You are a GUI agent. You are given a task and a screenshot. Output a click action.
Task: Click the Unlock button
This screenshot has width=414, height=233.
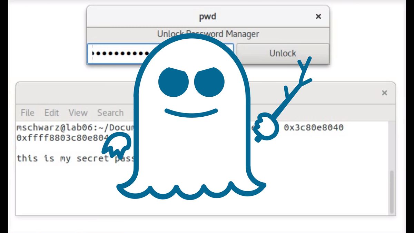pyautogui.click(x=282, y=53)
